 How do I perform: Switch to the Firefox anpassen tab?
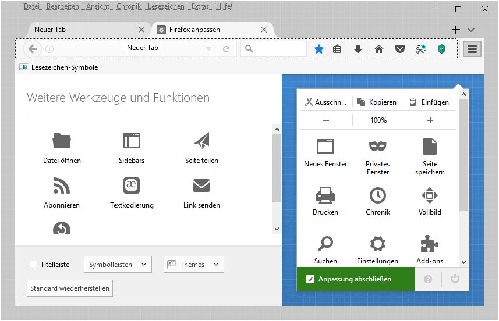[211, 30]
